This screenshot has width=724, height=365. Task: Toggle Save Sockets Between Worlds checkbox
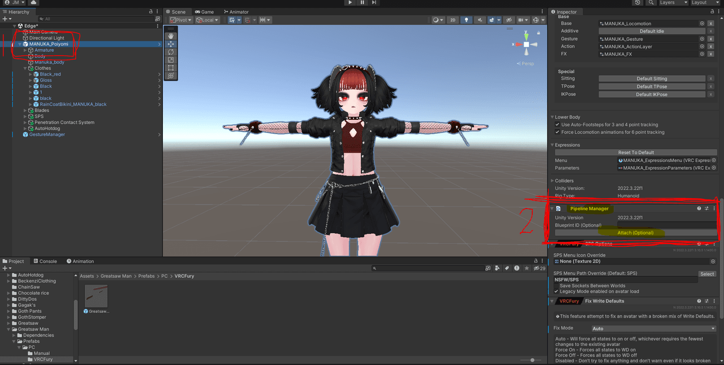point(556,286)
